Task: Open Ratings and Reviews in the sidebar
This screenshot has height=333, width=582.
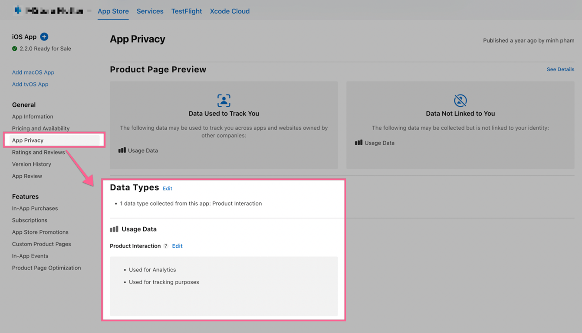Action: pyautogui.click(x=38, y=152)
